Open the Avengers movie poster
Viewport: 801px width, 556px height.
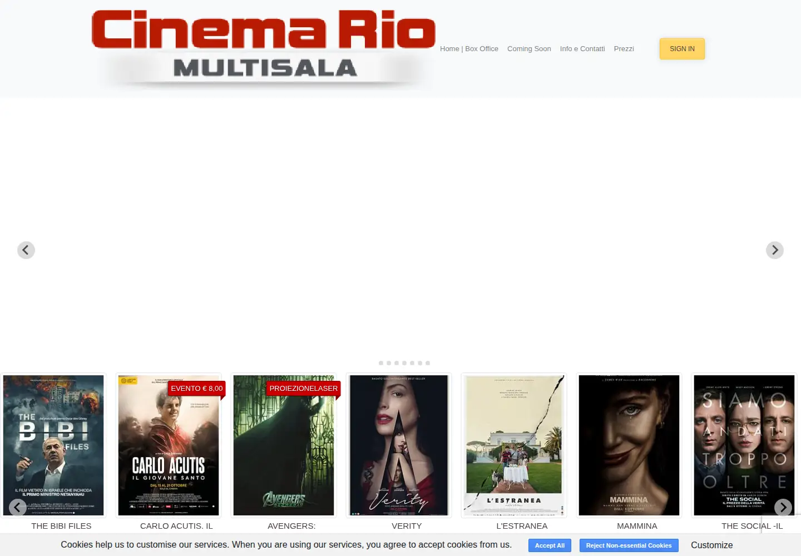[284, 445]
